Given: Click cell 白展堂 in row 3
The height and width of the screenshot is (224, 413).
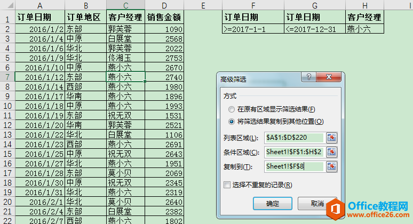Looking at the screenshot, I should click(x=125, y=39).
